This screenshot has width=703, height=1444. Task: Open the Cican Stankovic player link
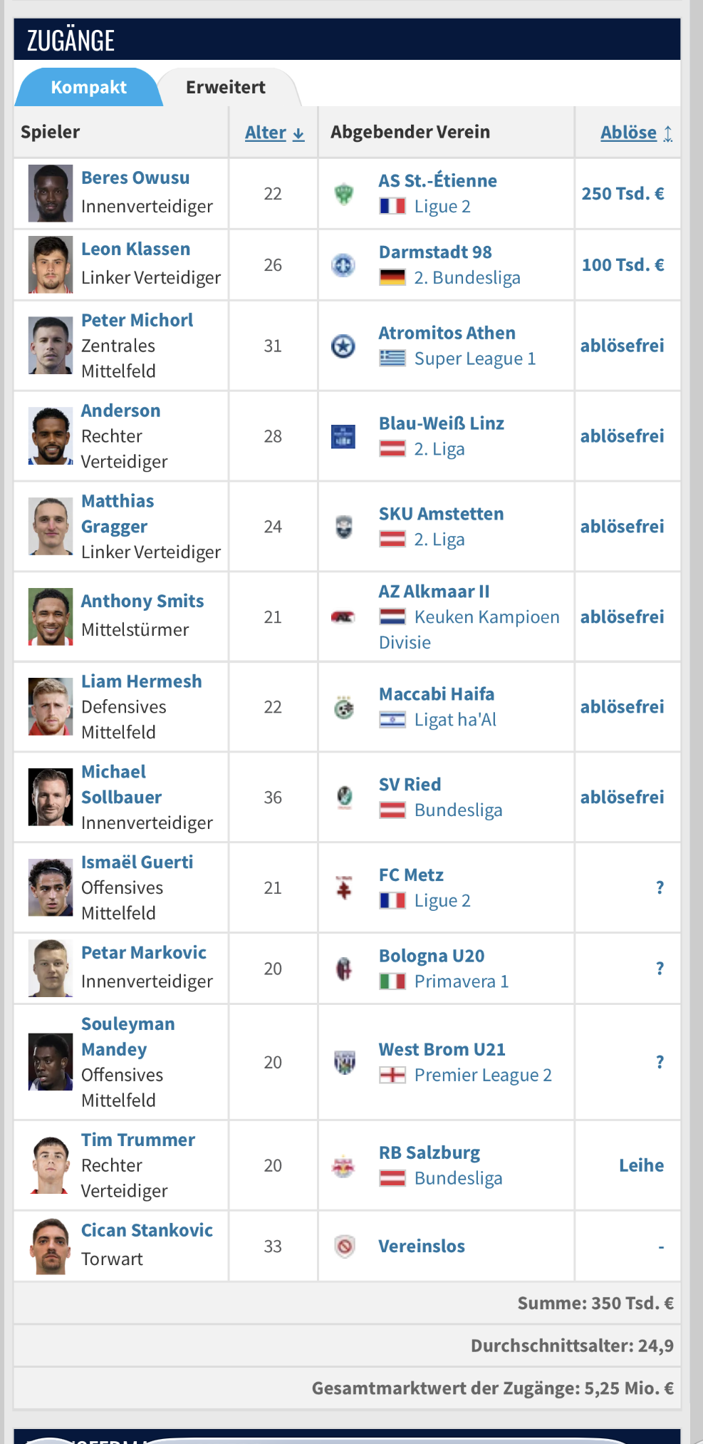point(147,1230)
